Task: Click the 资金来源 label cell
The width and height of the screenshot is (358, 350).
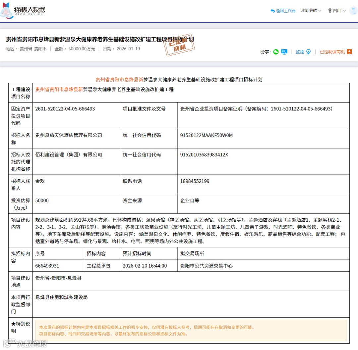Action: tap(149, 204)
